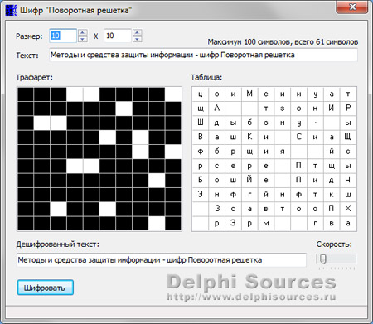This screenshot has height=324, width=373.
Task: Toggle top-right white cell in the stencil grid
Action: (173, 94)
